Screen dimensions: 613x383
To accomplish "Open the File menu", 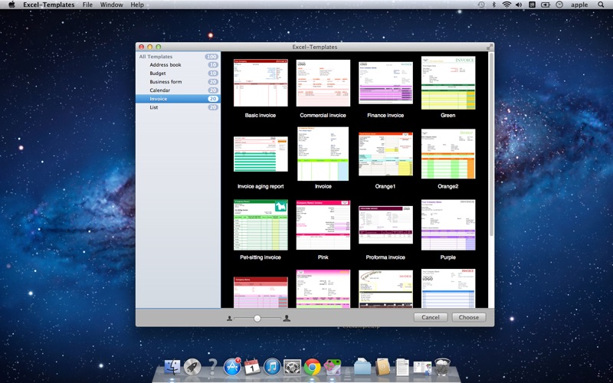I will pyautogui.click(x=87, y=5).
